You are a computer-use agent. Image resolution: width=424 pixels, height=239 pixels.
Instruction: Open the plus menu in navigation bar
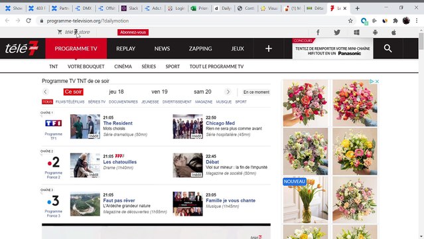click(x=269, y=48)
